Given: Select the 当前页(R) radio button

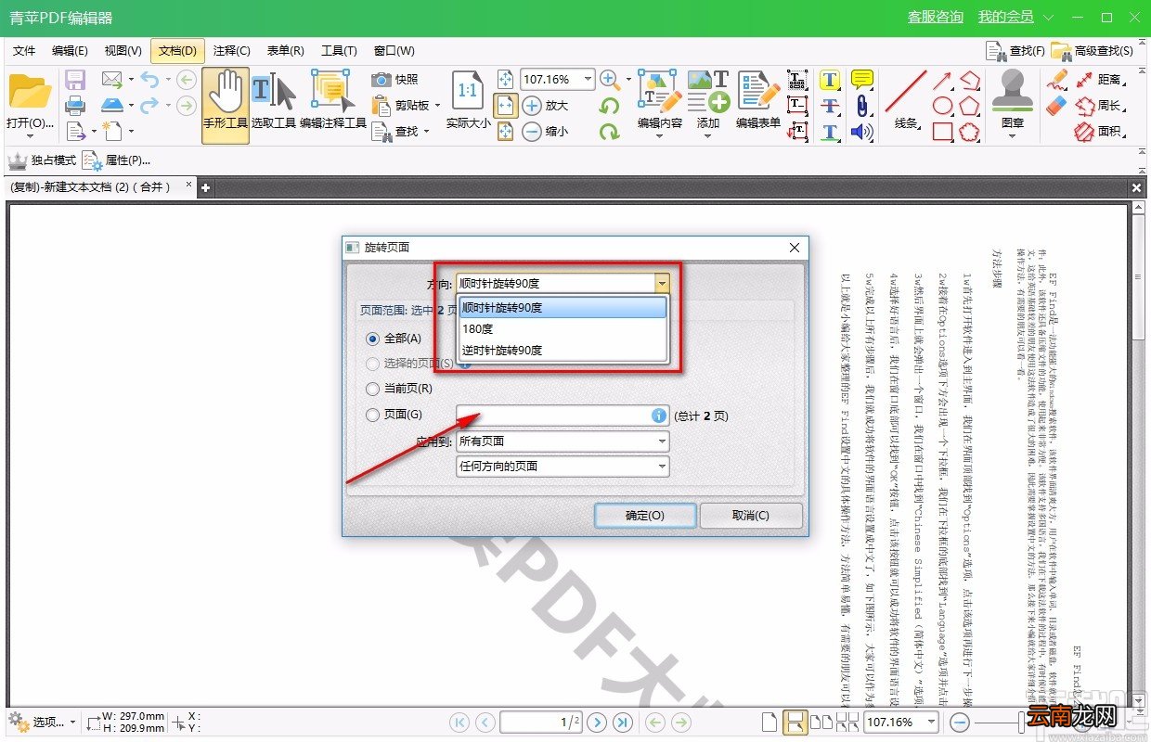Looking at the screenshot, I should (400, 390).
